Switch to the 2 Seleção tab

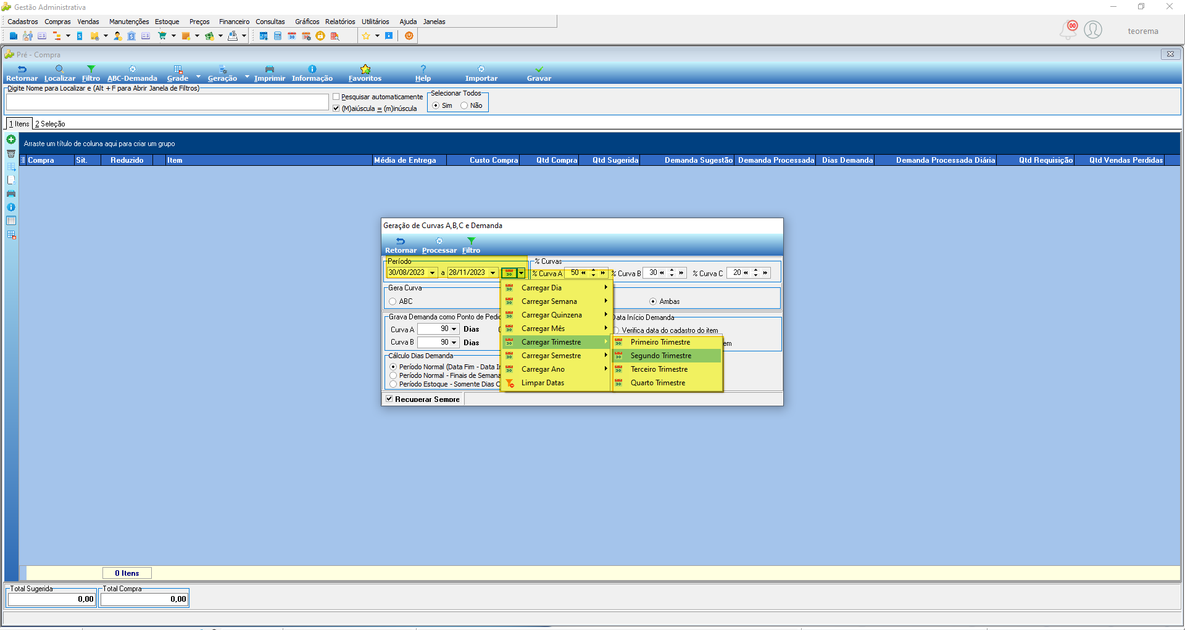(50, 124)
